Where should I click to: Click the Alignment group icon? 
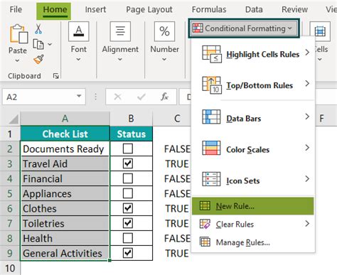[120, 31]
